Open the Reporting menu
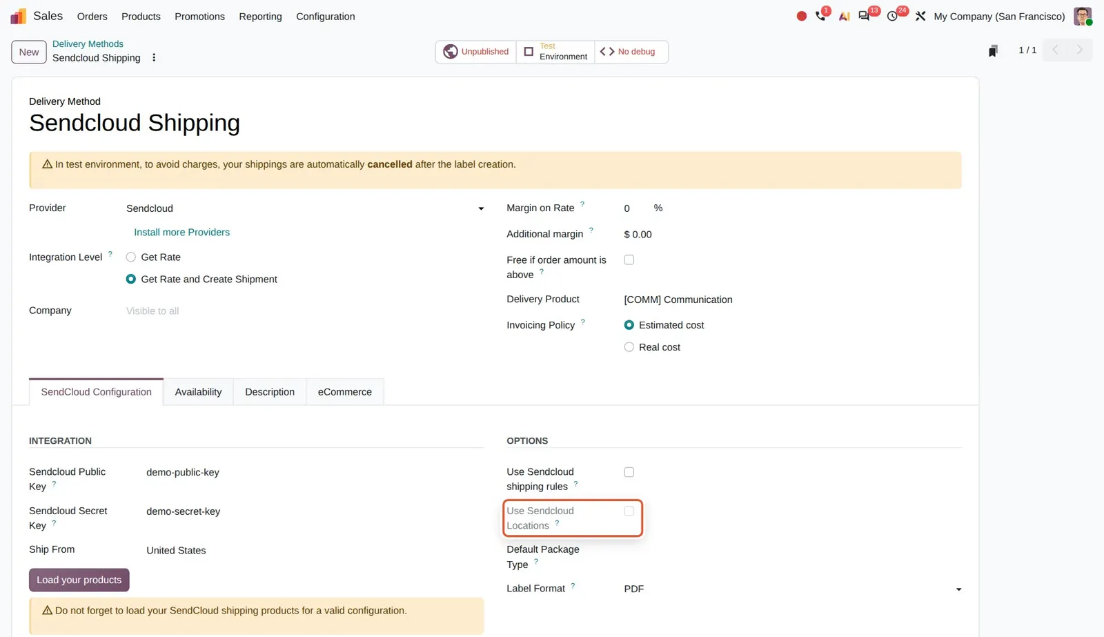 [x=260, y=16]
